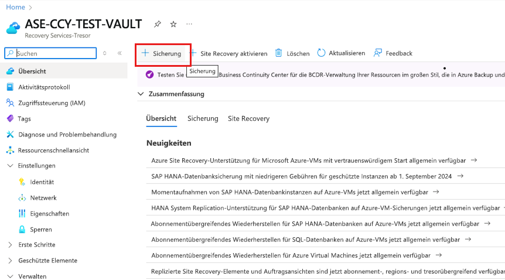
Task: Open HANA System Replication-Unterstützung news
Action: (326, 208)
